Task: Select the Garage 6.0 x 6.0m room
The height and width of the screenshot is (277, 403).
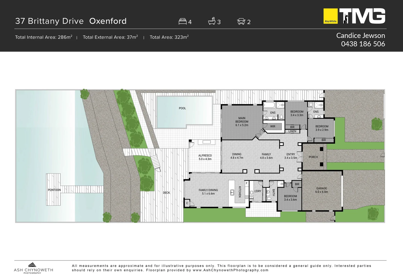Action: tap(322, 190)
